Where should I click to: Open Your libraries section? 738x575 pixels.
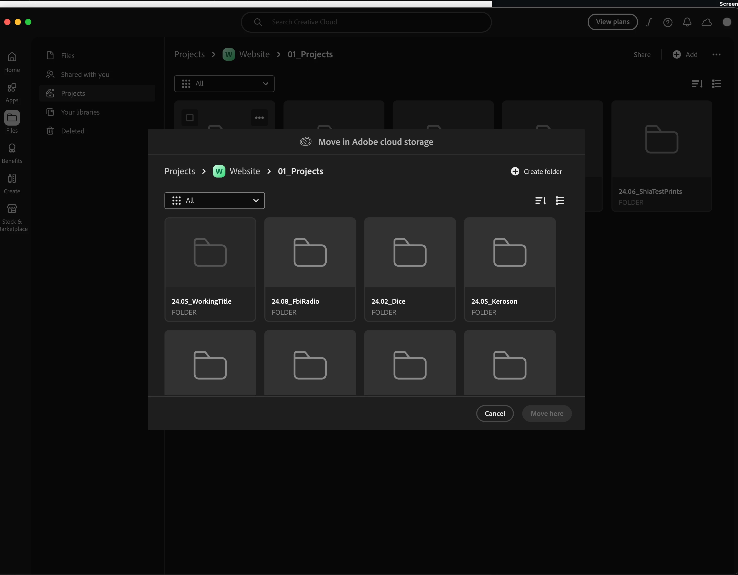pos(80,112)
